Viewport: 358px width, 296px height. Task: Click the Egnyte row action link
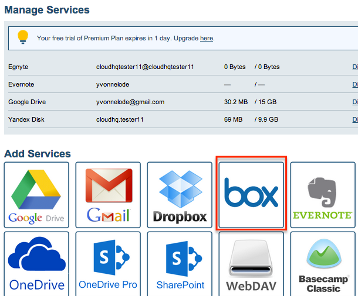[x=354, y=67]
